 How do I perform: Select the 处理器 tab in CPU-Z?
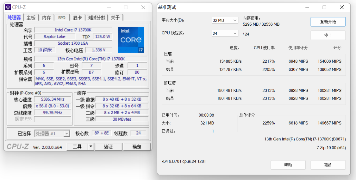14,17
